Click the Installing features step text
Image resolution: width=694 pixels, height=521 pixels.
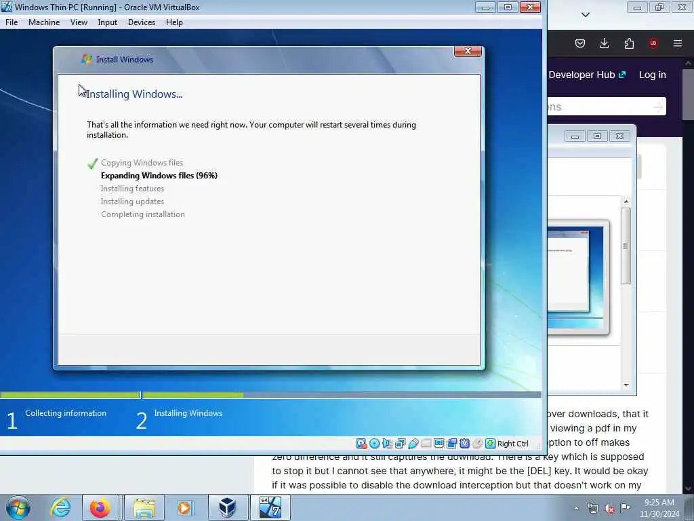point(132,189)
